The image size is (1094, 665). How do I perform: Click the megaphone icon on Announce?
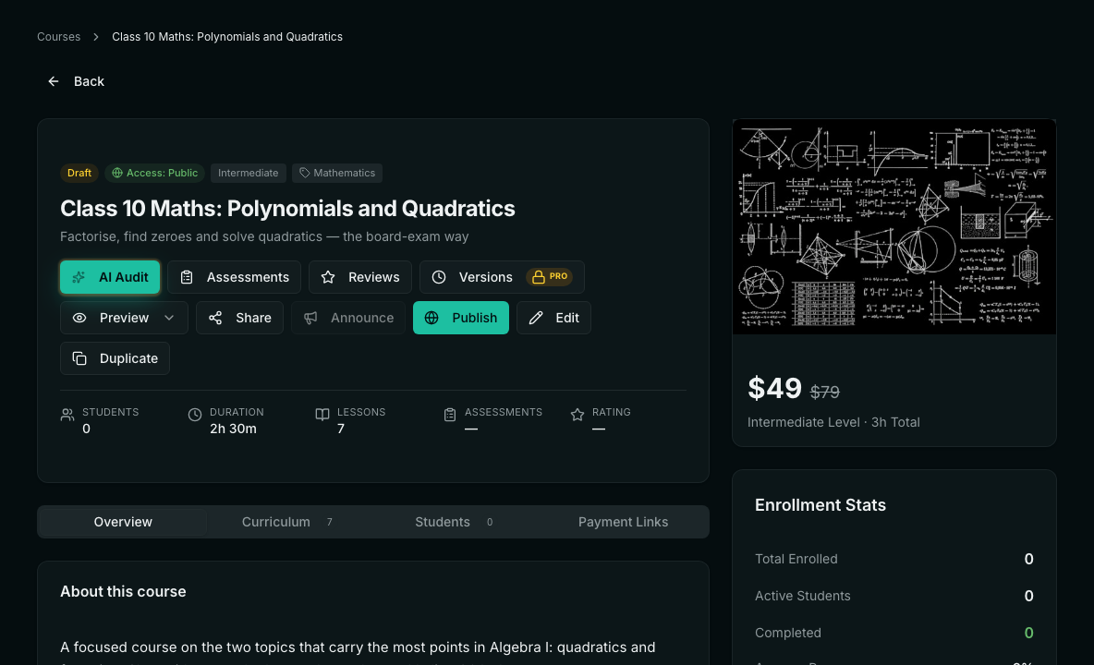tap(310, 318)
